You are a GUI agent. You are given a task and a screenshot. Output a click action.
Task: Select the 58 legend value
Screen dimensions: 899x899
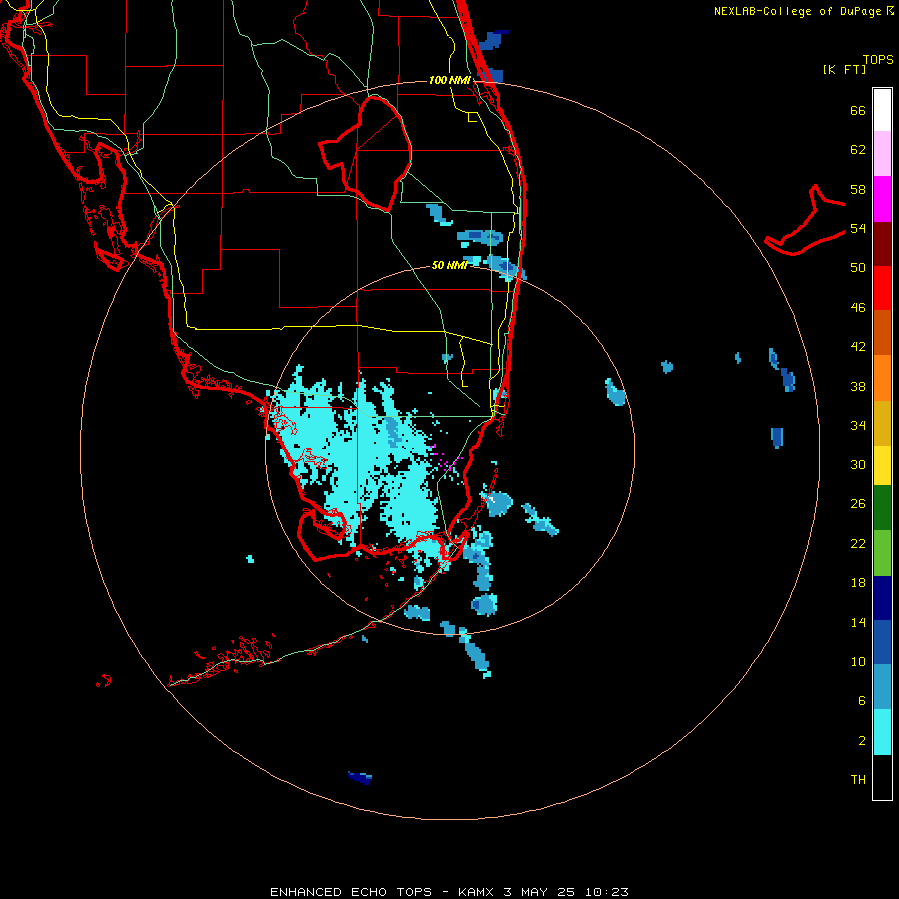[x=858, y=189]
